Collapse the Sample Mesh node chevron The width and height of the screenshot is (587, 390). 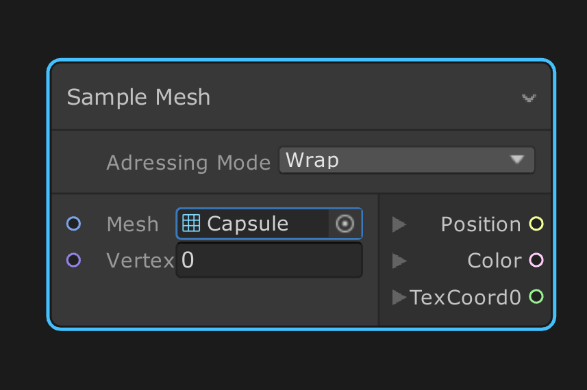[529, 99]
